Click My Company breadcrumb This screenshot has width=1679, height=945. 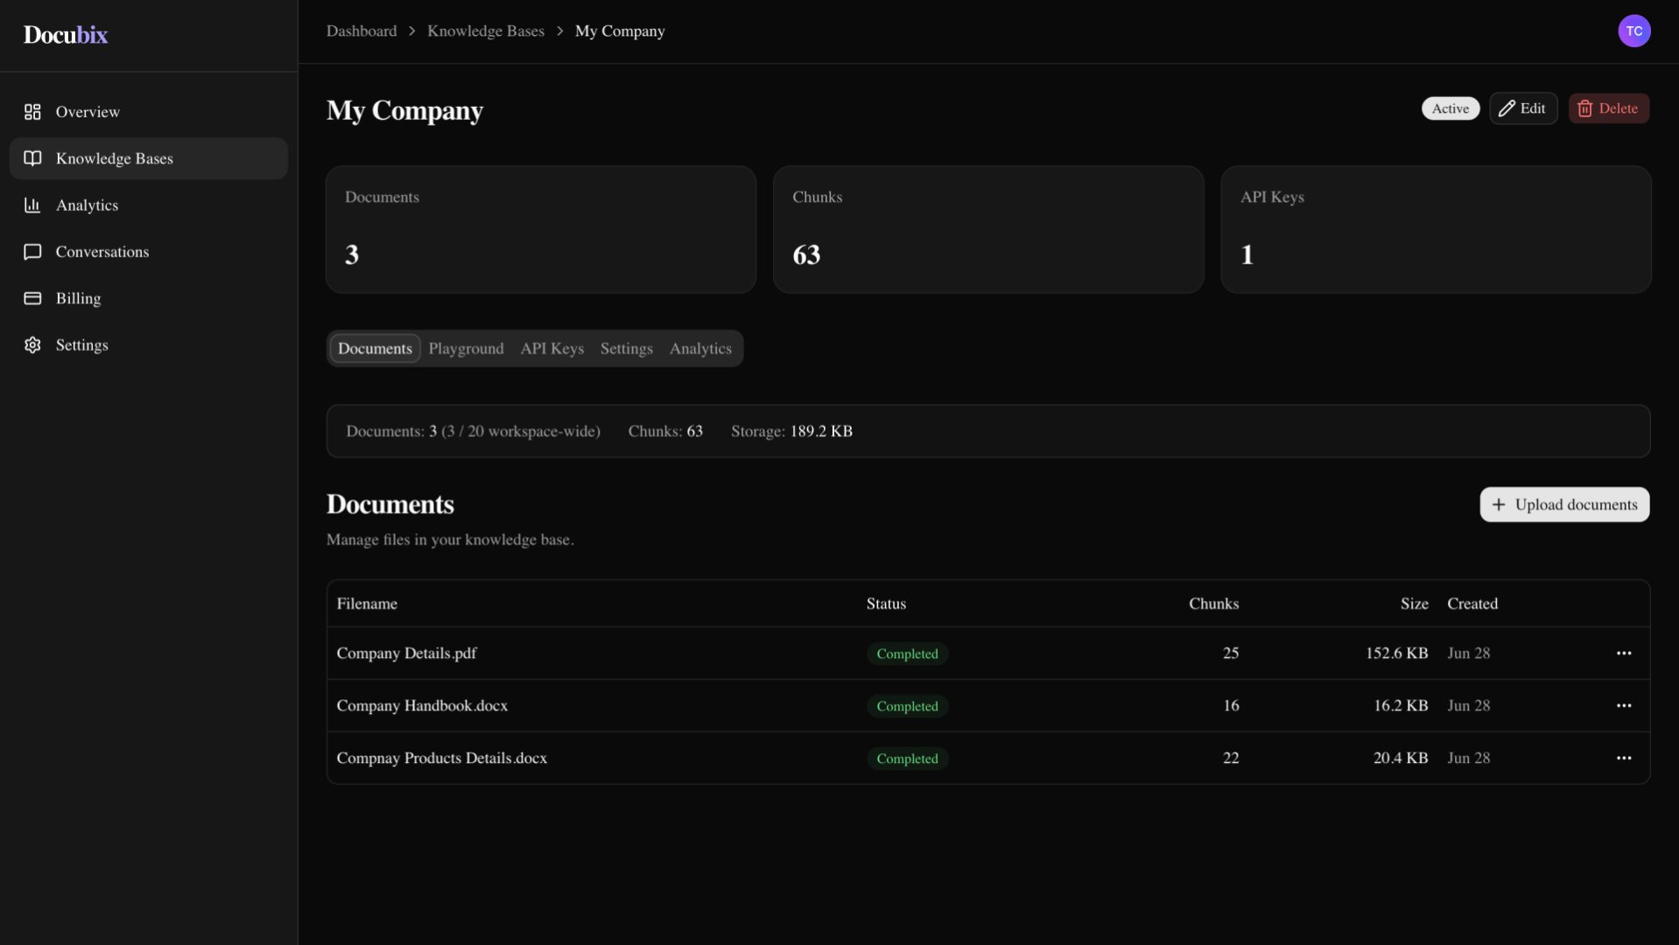(x=620, y=31)
